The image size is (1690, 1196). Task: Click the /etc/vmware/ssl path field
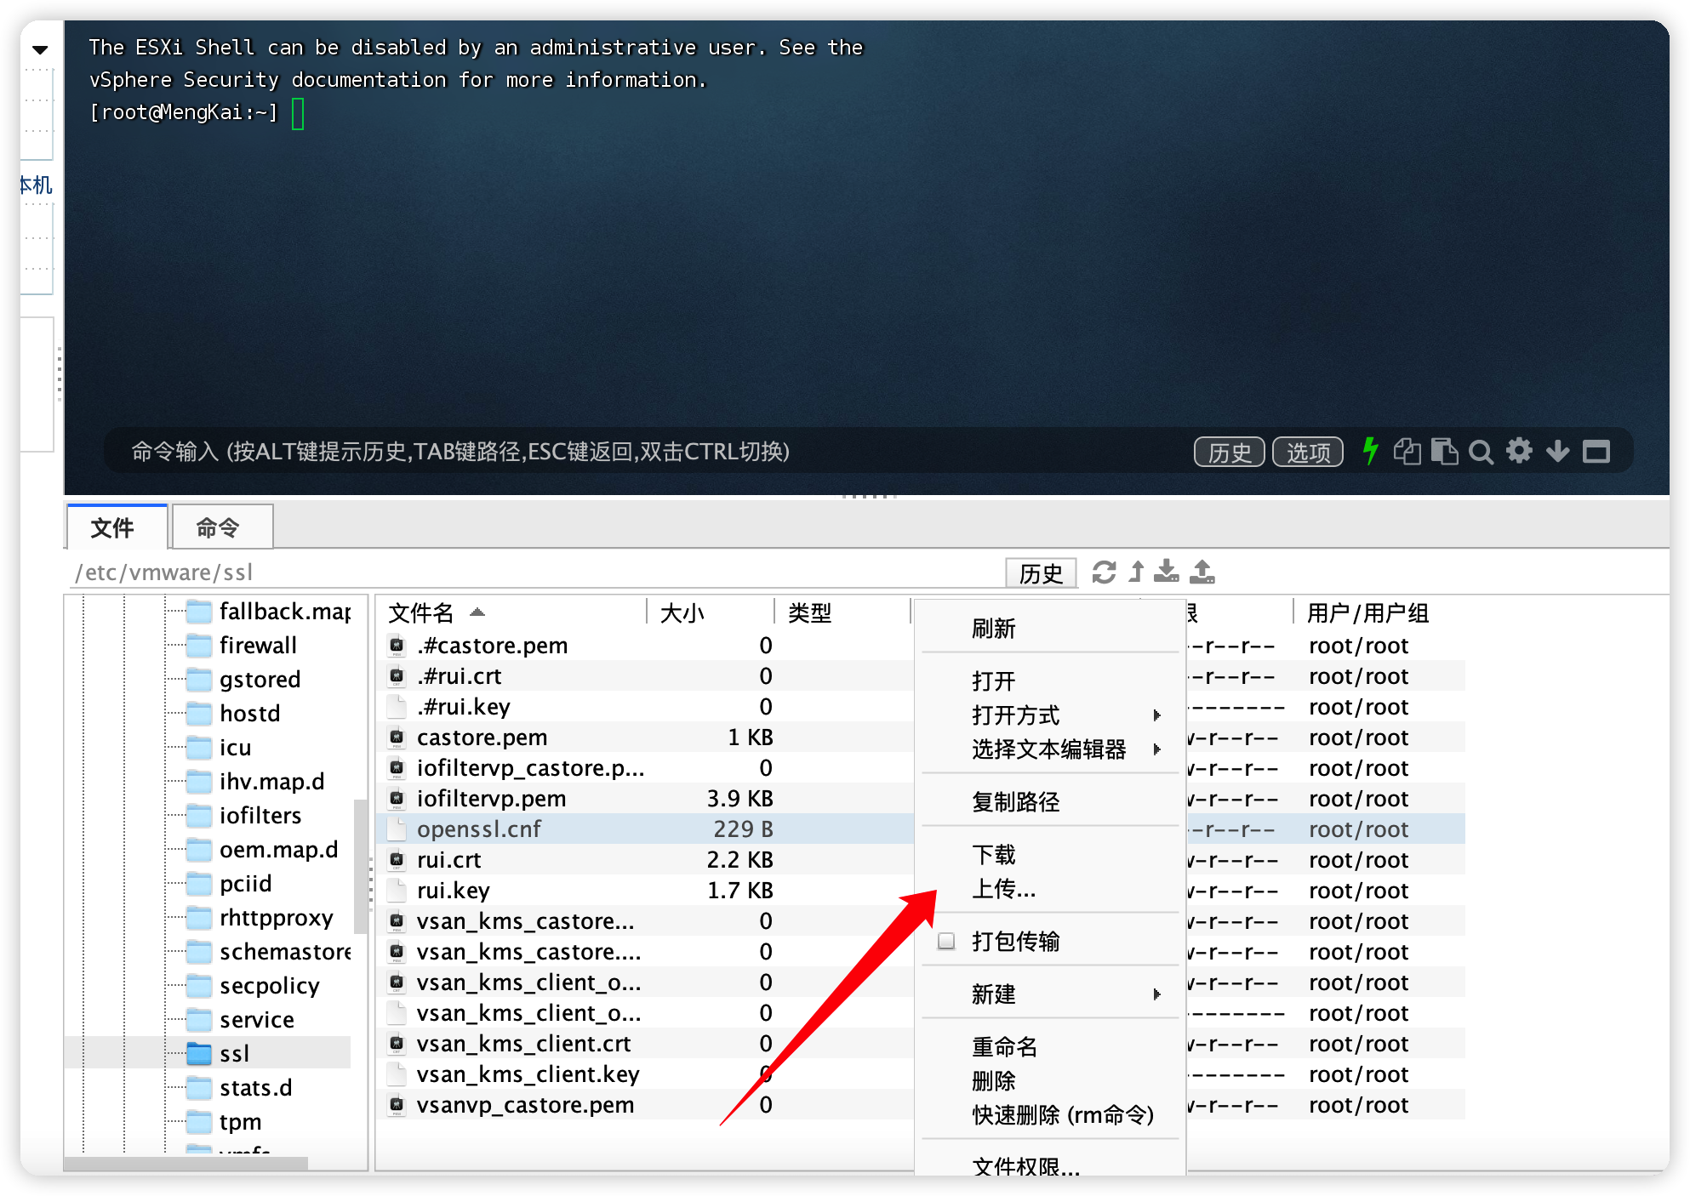pos(536,572)
